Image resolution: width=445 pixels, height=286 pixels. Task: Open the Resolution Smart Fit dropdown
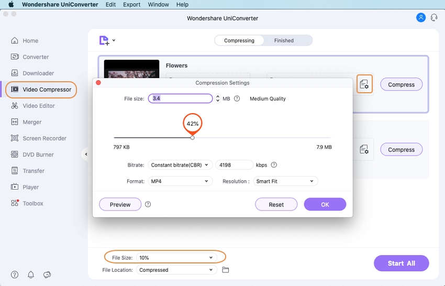coord(285,181)
